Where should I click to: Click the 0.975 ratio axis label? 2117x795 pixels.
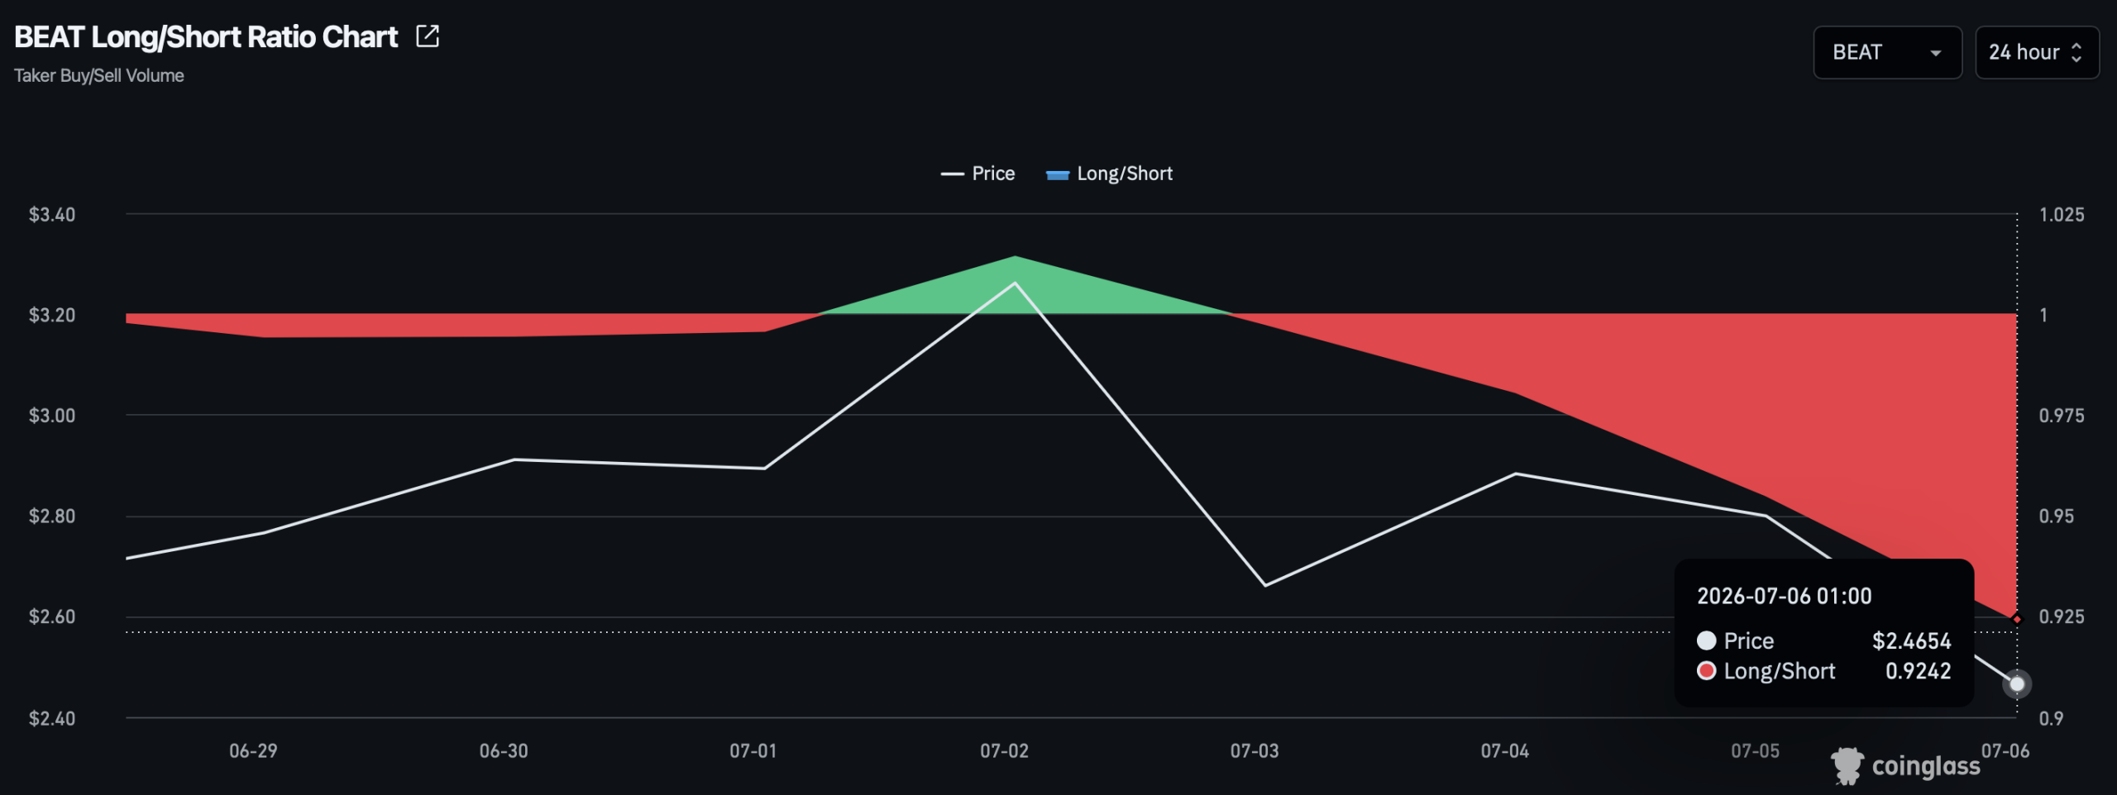tap(2062, 416)
